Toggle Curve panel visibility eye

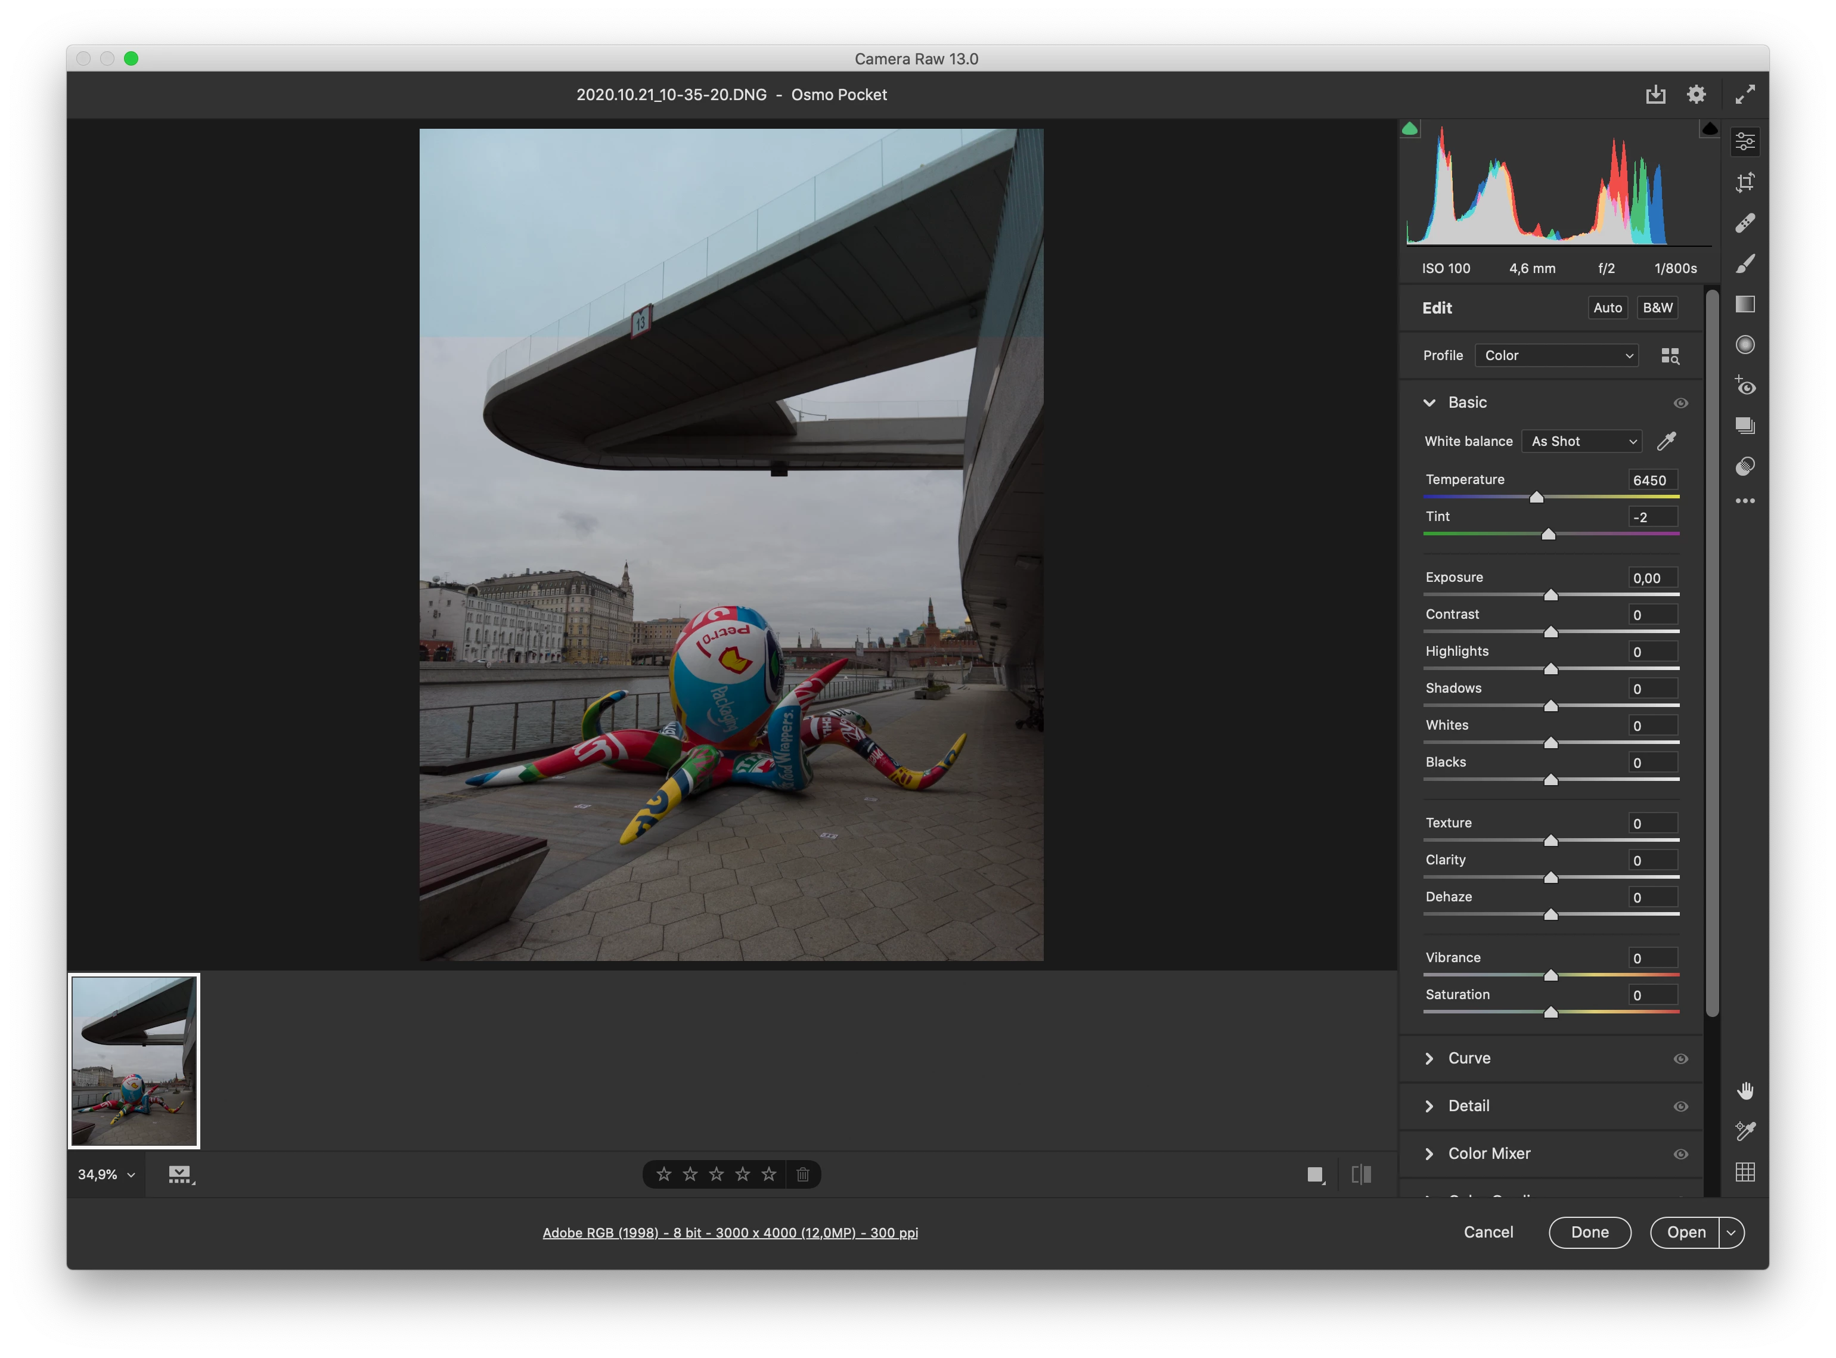point(1680,1059)
